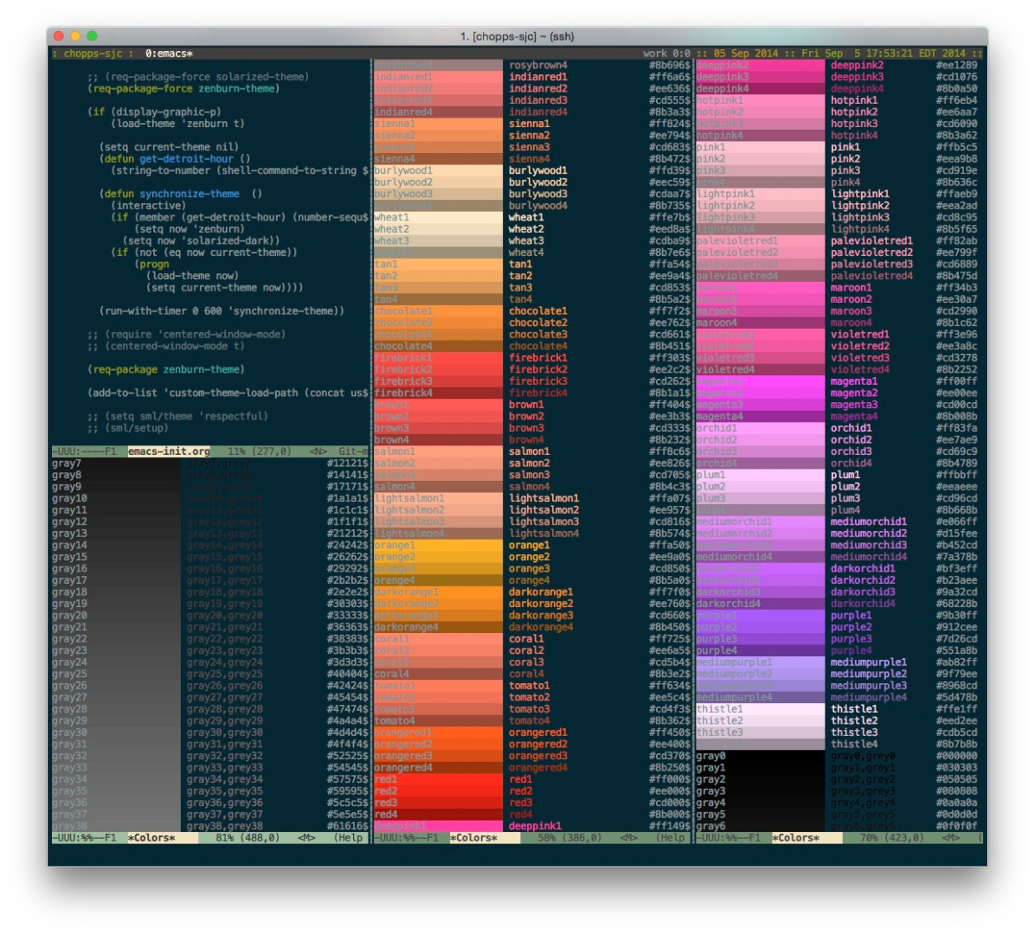Viewport: 1035px width, 934px height.
Task: Click the line '(setq current-theme nil)'
Action: click(169, 147)
